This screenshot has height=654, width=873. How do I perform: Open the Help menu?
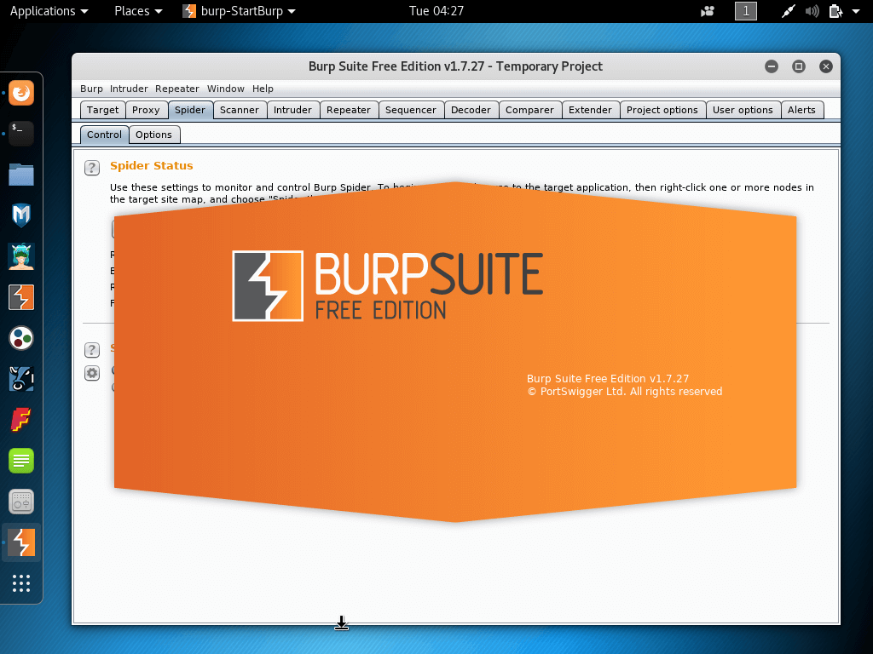[263, 89]
